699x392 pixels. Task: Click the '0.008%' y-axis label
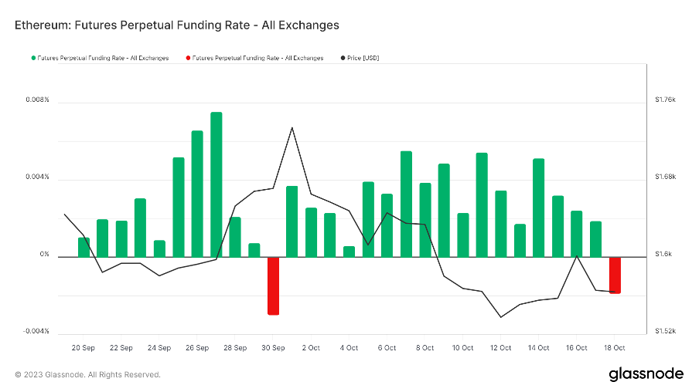(x=36, y=100)
